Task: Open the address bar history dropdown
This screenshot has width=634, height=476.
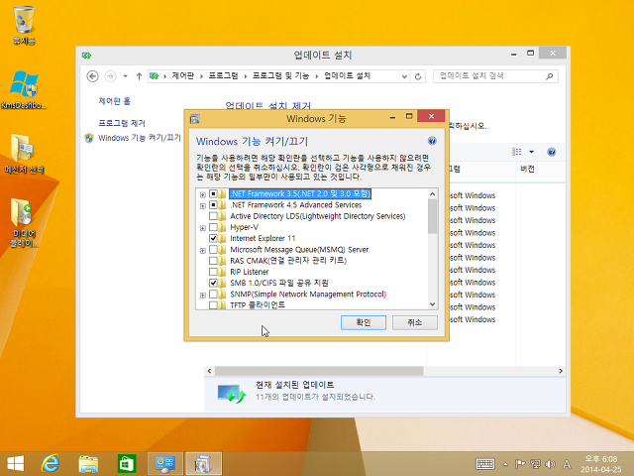Action: pyautogui.click(x=404, y=76)
